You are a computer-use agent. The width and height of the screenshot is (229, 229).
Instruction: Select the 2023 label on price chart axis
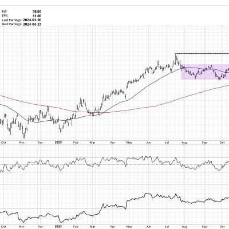point(58,143)
